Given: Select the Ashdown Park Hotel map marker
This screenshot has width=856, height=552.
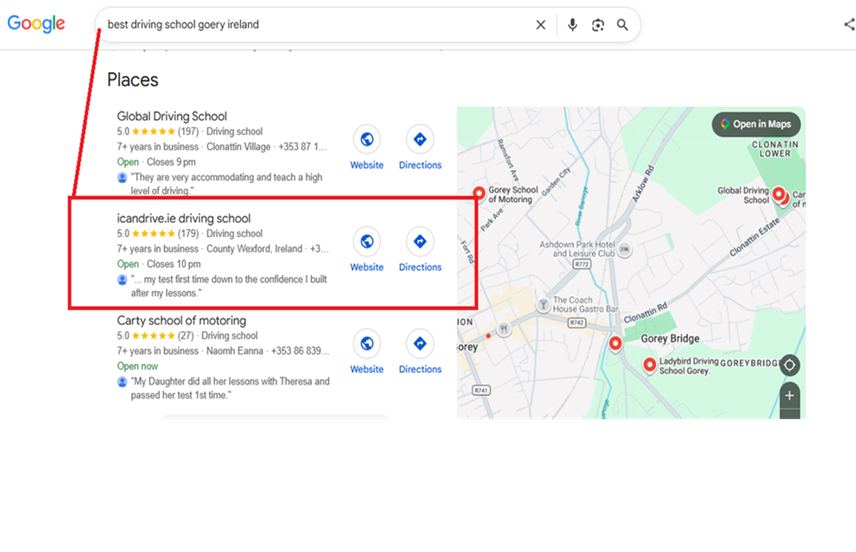Looking at the screenshot, I should pos(624,250).
